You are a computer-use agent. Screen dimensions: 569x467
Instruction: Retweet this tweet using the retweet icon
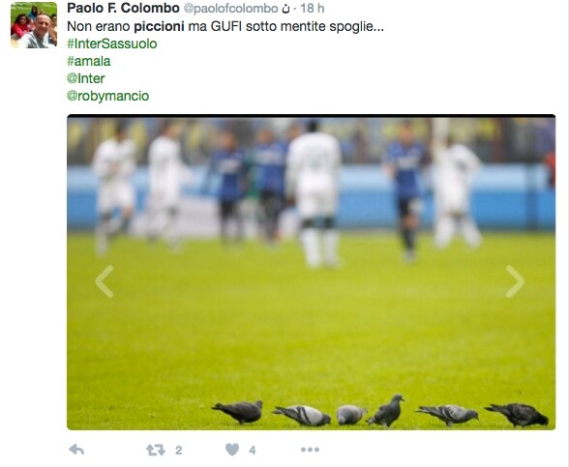tap(156, 450)
